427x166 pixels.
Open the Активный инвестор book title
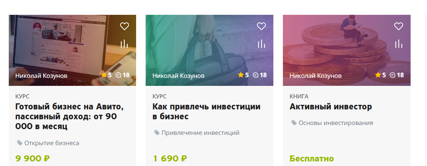point(331,107)
